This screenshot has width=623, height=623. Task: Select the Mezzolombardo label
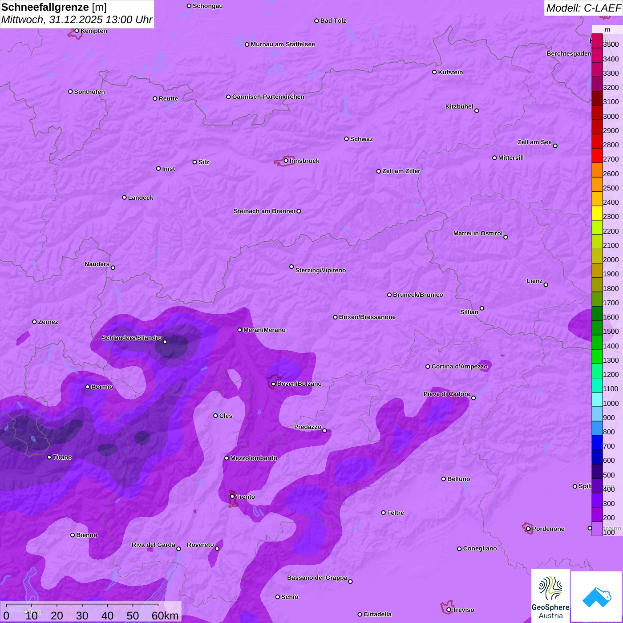tap(254, 458)
